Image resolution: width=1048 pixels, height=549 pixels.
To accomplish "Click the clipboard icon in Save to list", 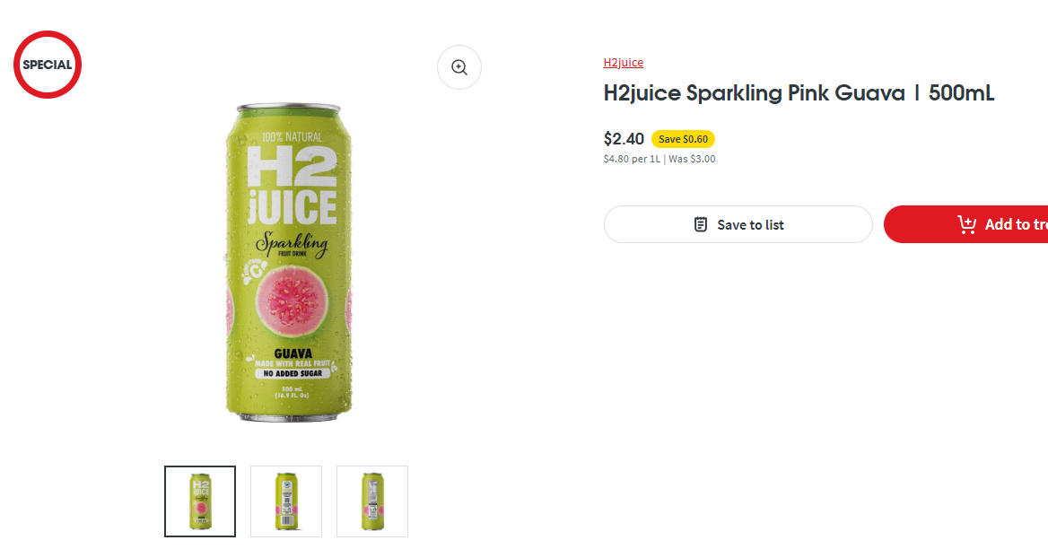I will [x=701, y=224].
